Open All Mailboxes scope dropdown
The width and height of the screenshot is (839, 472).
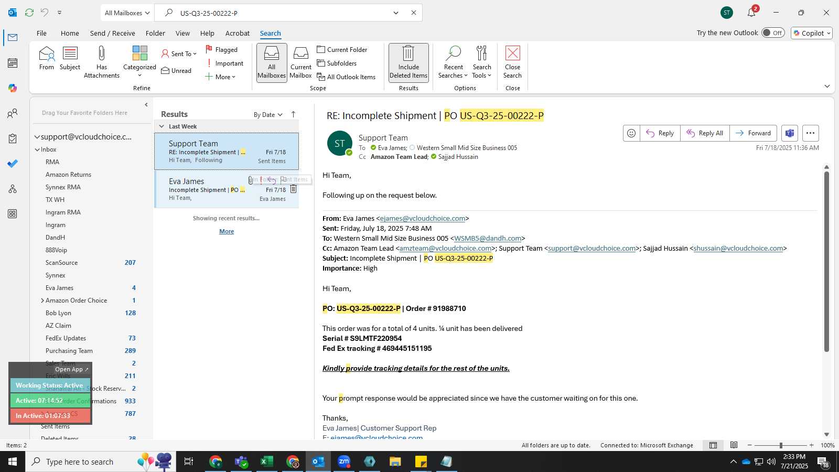(x=127, y=13)
